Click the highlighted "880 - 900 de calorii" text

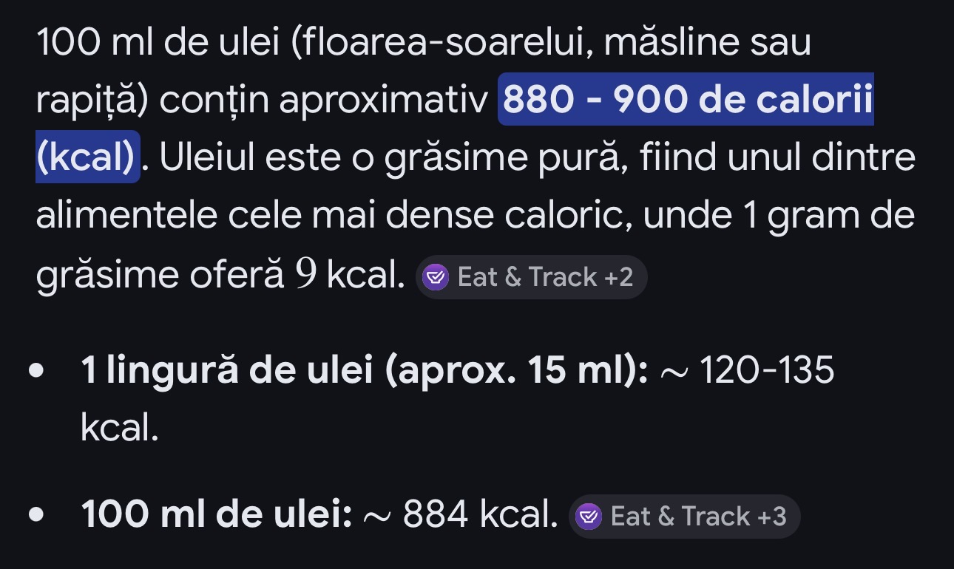pyautogui.click(x=686, y=100)
